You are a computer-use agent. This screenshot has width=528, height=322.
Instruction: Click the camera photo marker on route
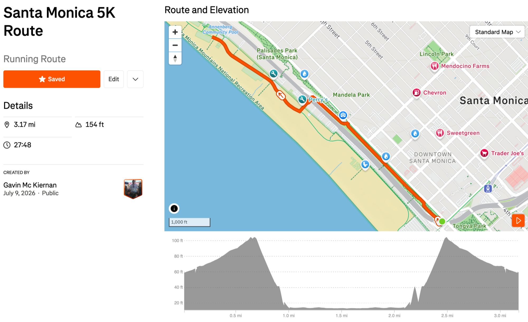point(343,115)
